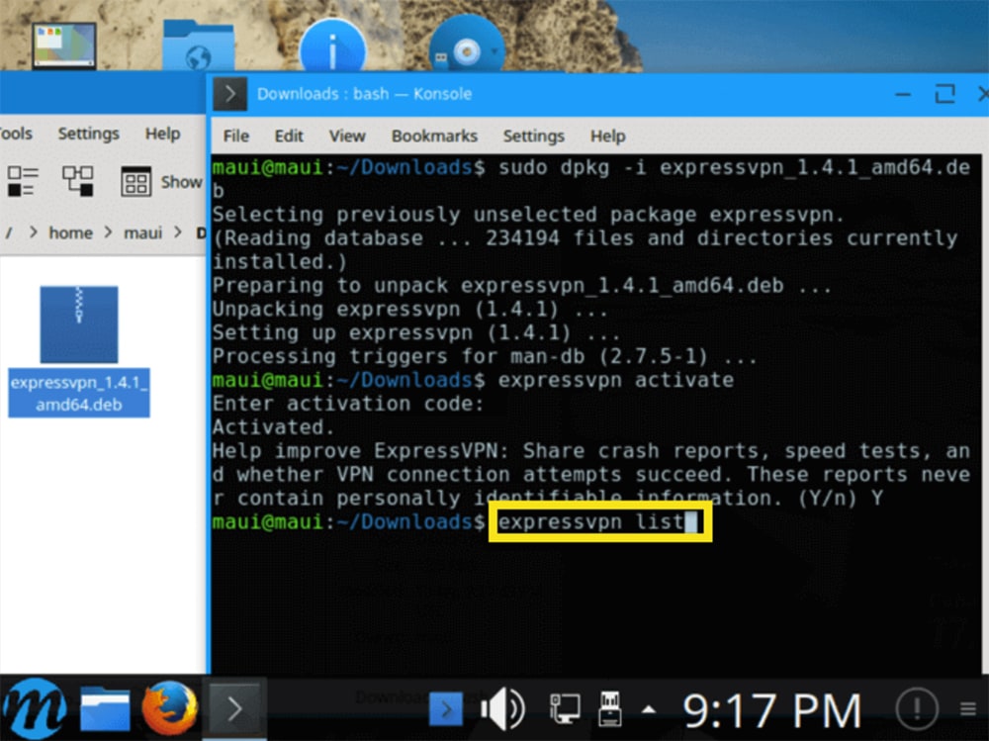
Task: Open the notifications exclamation icon
Action: coord(917,708)
